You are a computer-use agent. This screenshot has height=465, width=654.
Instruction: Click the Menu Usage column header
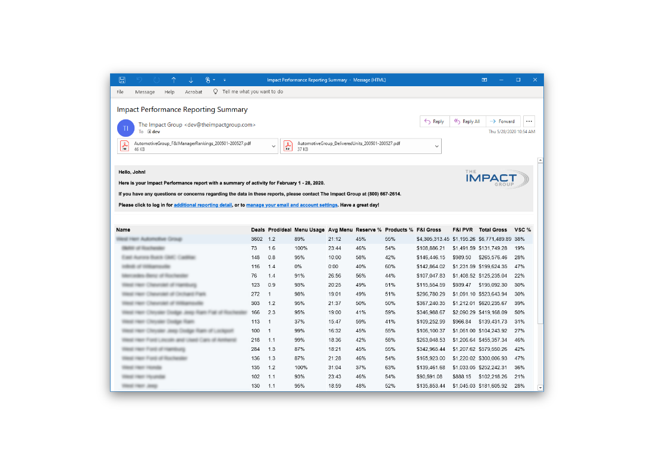coord(310,230)
